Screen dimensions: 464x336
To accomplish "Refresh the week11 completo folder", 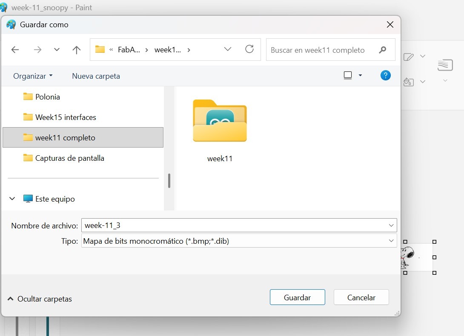I will click(x=249, y=49).
